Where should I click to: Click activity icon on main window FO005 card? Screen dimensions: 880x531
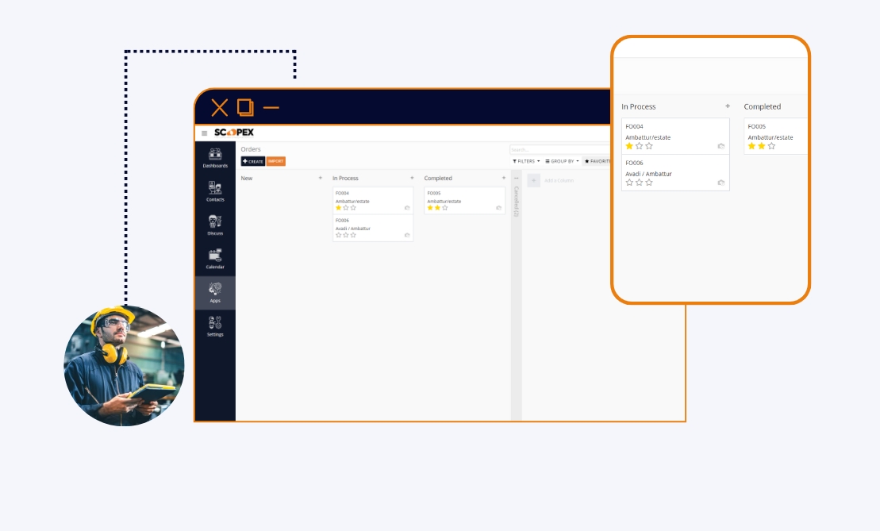(498, 208)
